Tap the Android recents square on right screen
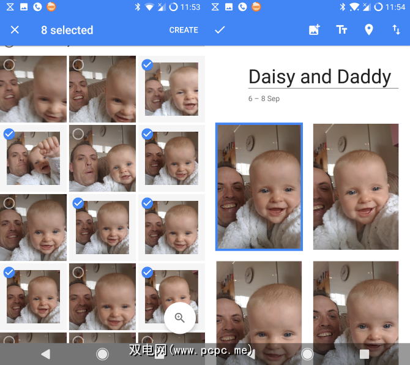Screen dimensions: 410x365 364,354
